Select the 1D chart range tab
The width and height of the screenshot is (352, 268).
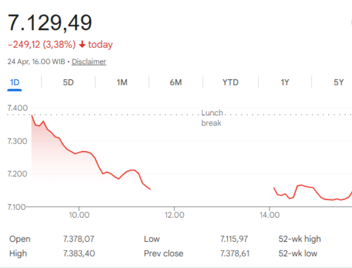point(14,82)
